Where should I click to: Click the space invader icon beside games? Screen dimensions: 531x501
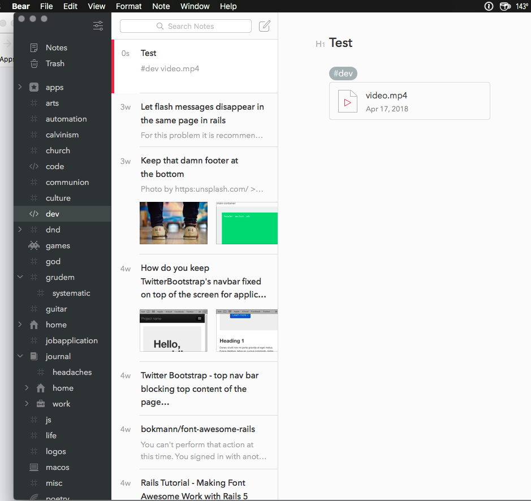(34, 245)
